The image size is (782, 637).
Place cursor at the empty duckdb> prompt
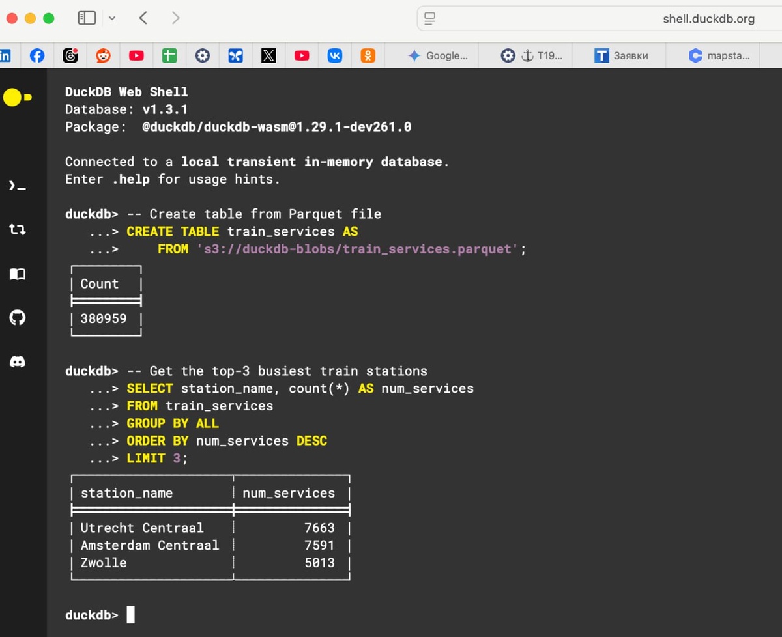tap(130, 615)
